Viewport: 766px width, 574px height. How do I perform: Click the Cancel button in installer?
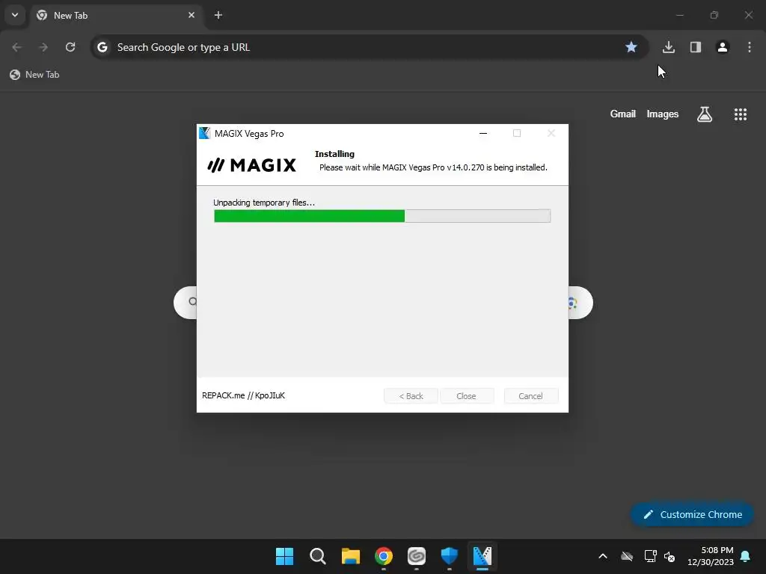point(530,396)
